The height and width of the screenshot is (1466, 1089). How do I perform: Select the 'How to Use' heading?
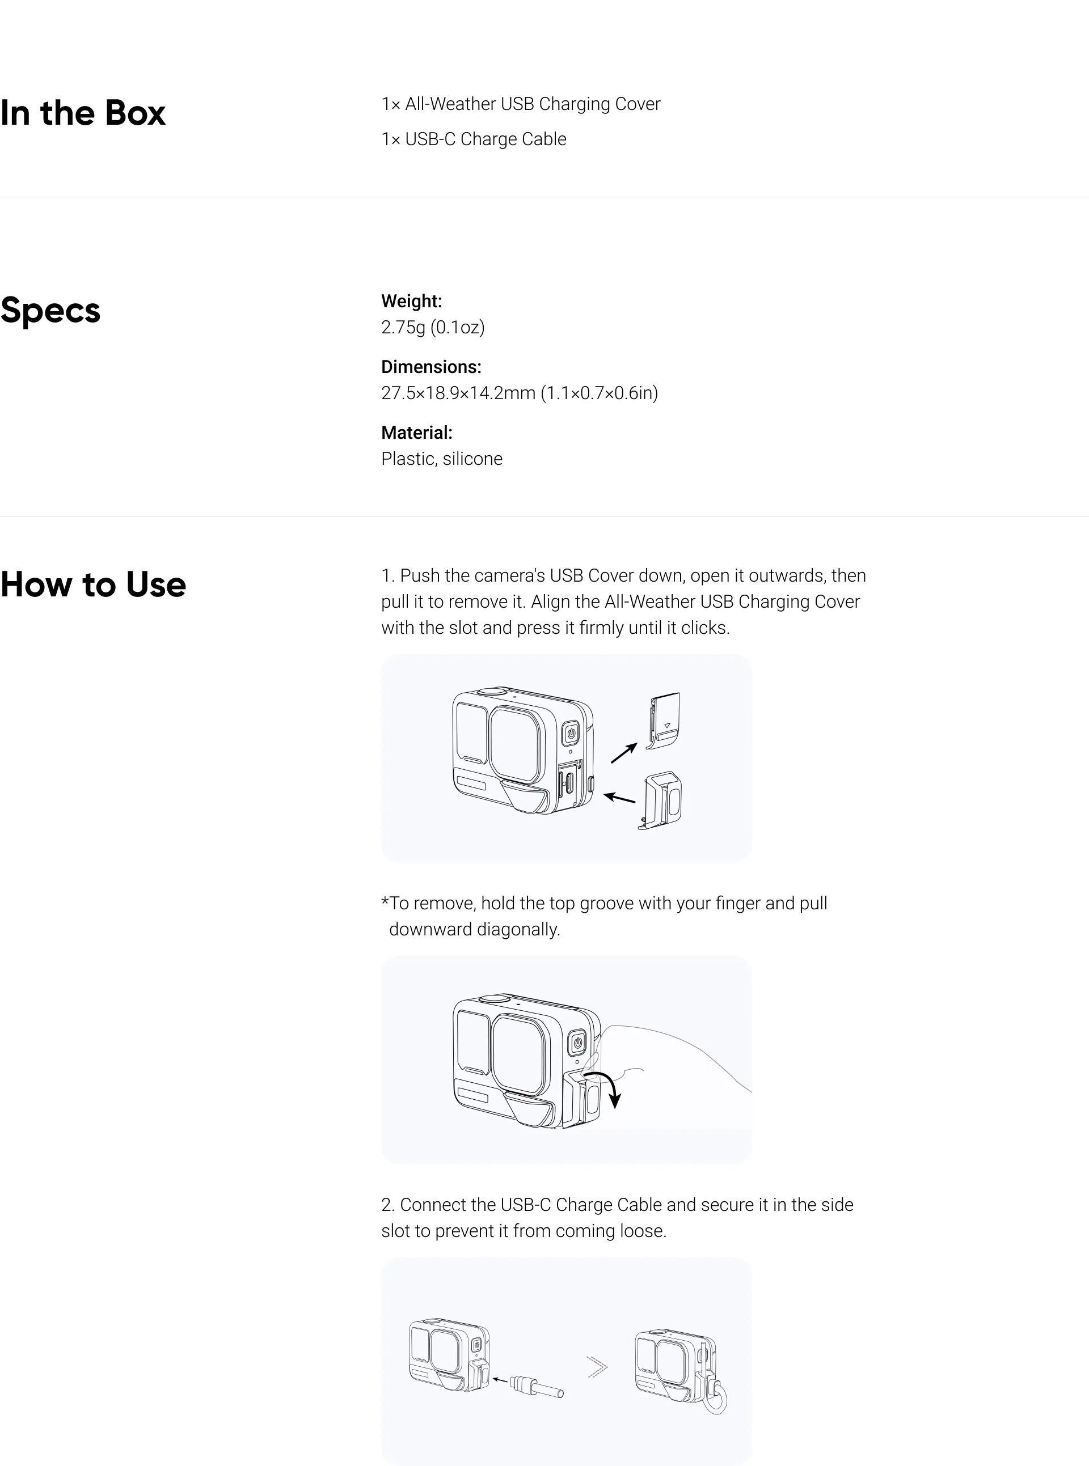(94, 584)
